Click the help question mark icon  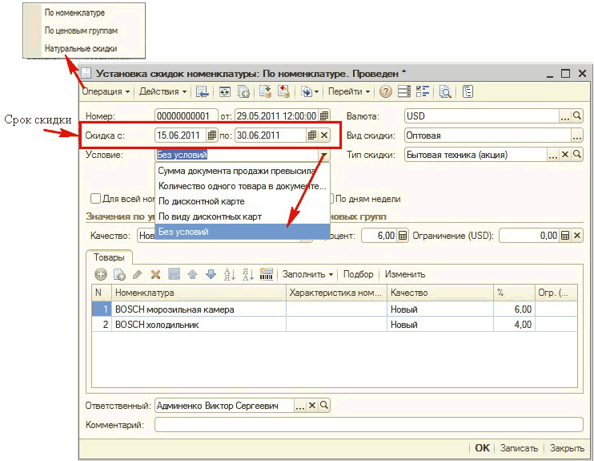[x=386, y=92]
